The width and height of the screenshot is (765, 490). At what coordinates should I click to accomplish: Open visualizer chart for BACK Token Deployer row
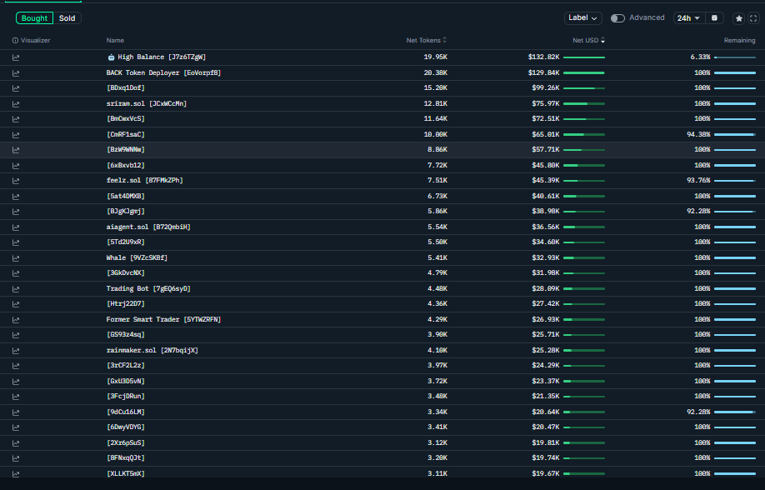(x=16, y=73)
